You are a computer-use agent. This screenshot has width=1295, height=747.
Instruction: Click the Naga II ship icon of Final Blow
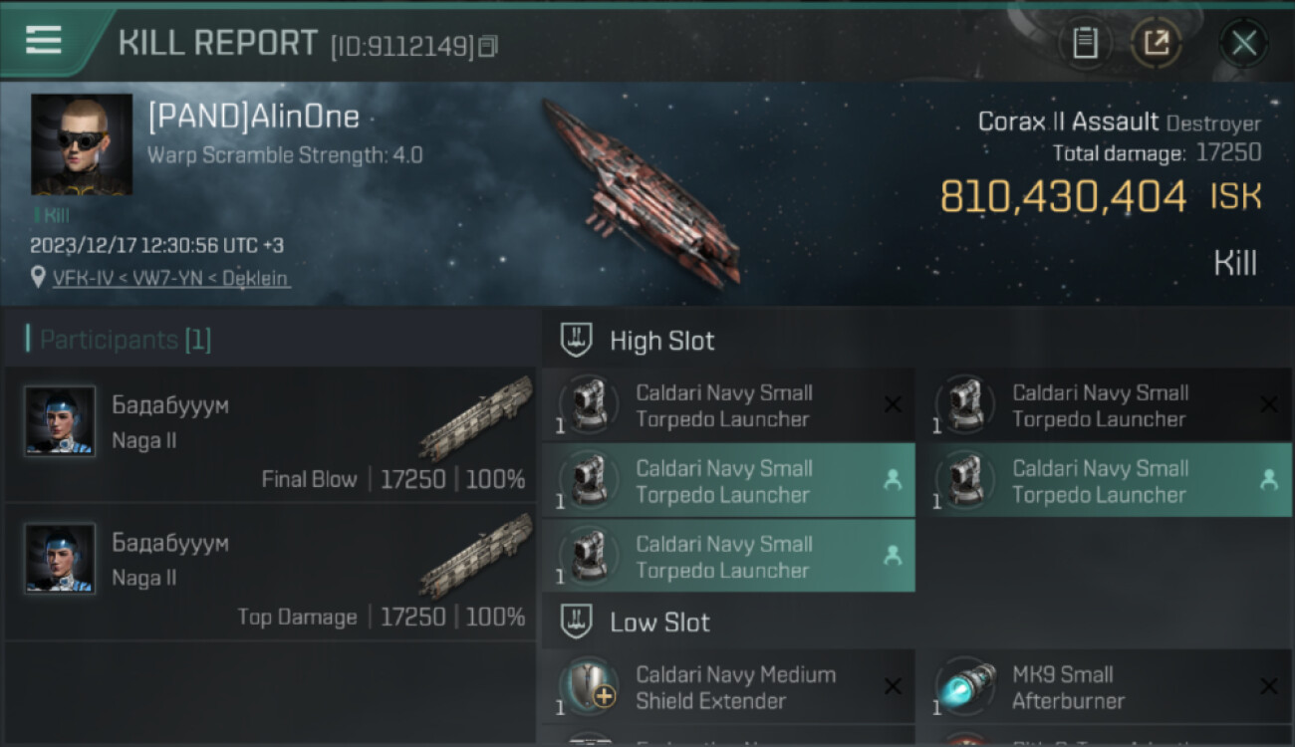point(476,417)
